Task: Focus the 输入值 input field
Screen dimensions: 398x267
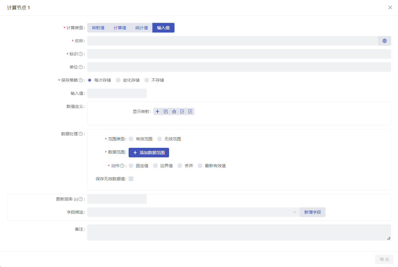Action: click(x=117, y=93)
